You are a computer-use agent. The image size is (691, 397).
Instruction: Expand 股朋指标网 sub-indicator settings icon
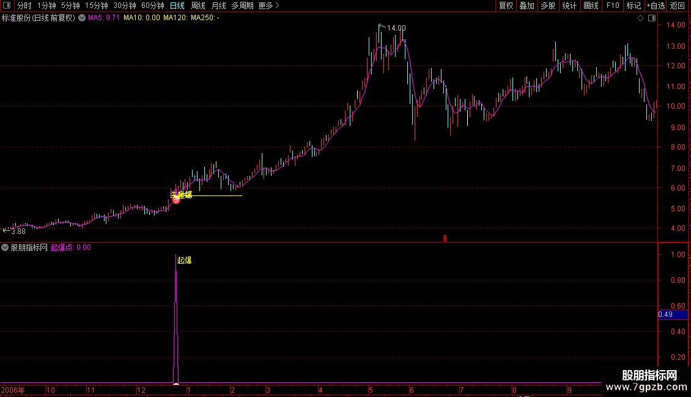click(5, 247)
